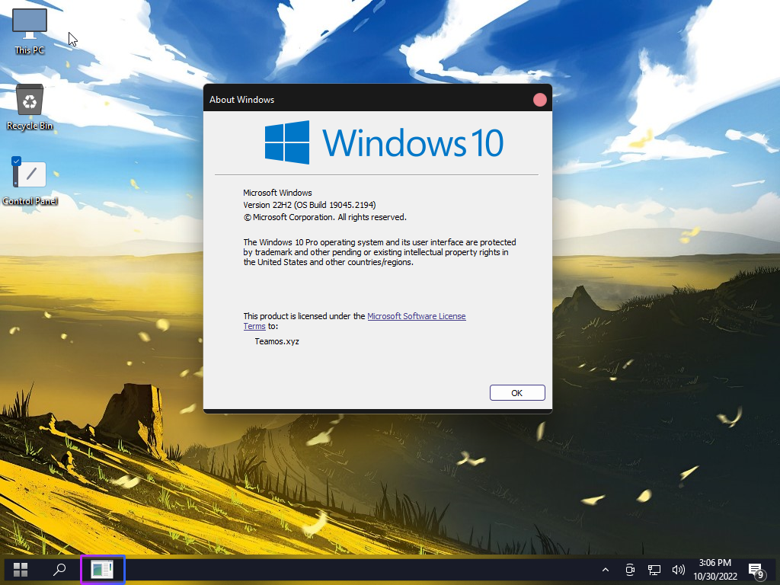Open the Microsoft Software License Terms link
Screen dimensions: 780x585
pyautogui.click(x=416, y=316)
